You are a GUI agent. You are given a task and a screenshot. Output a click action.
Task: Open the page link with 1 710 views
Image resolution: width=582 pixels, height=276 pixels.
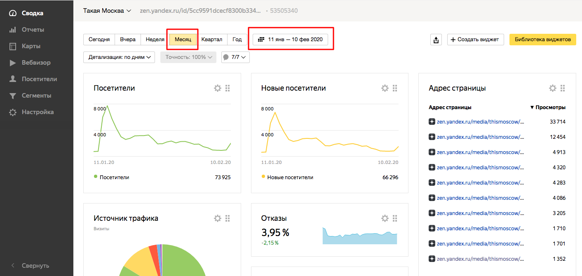click(481, 228)
